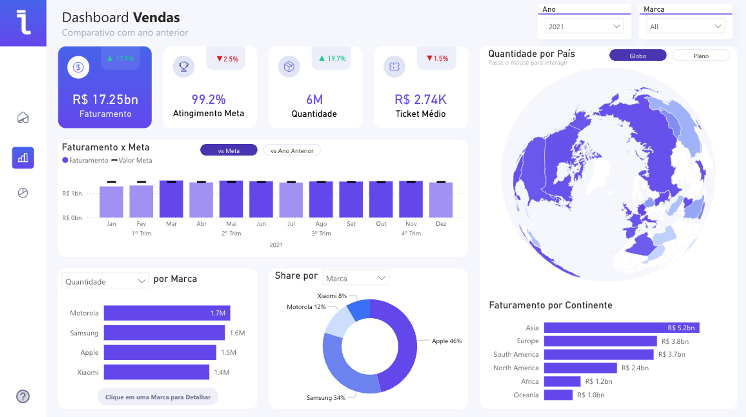This screenshot has height=417, width=746.
Task: Click Clique em uma Marca para Detalhar
Action: [x=158, y=397]
